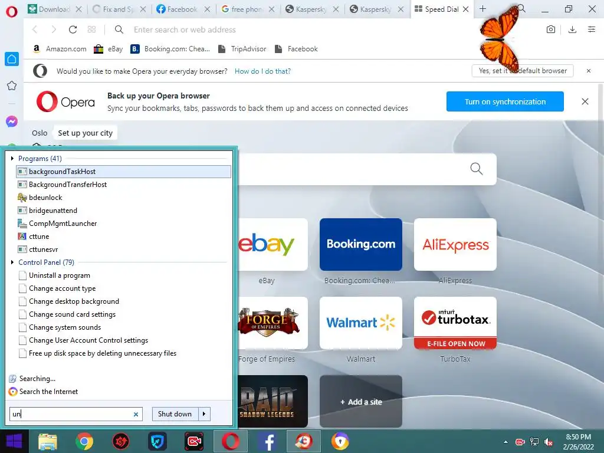
Task: Collapse the Programs (41) group
Action: 12,158
